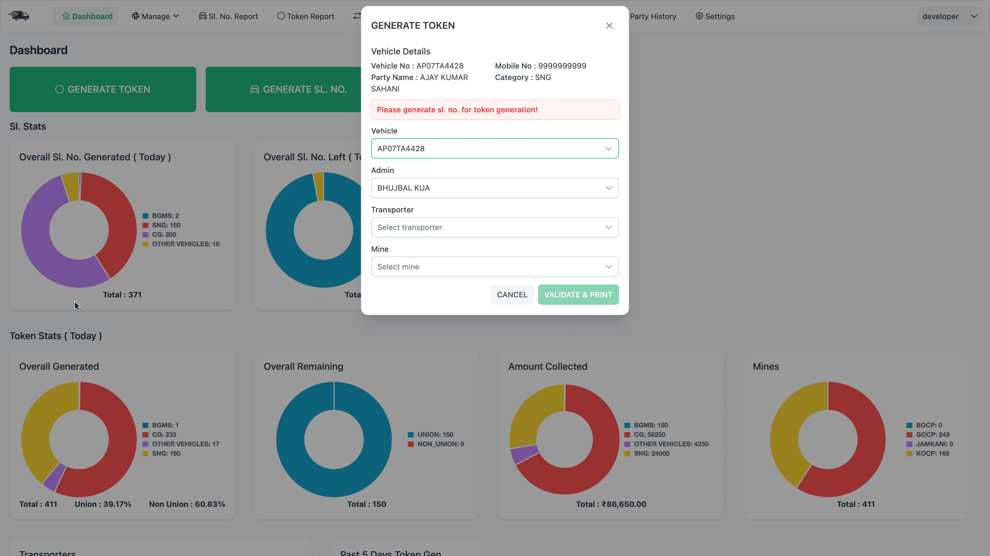Open the Select mine dropdown
The image size is (990, 556).
[495, 266]
